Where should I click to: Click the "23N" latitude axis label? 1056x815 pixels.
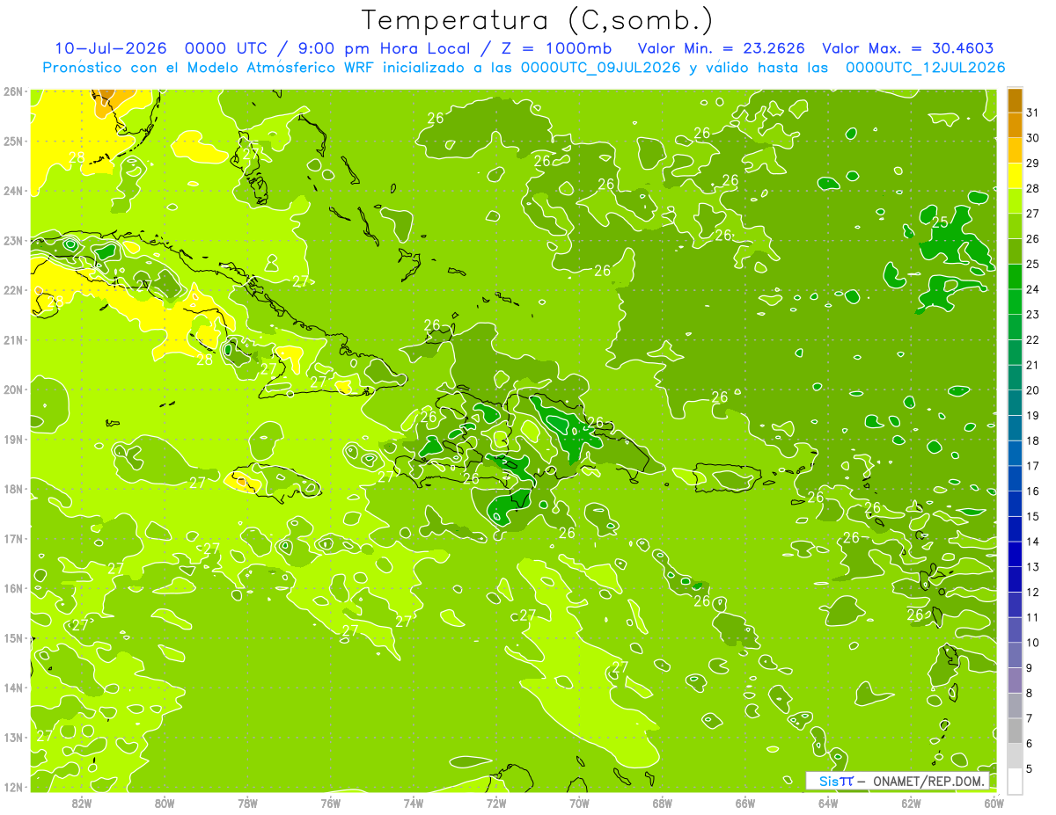[x=12, y=241]
